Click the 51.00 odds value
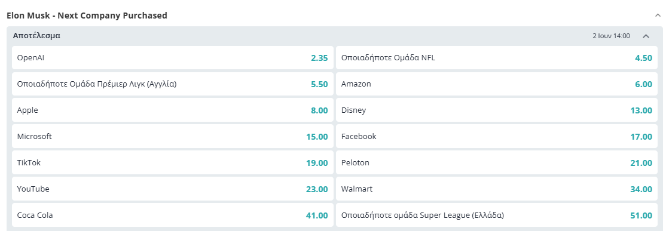 (x=641, y=215)
